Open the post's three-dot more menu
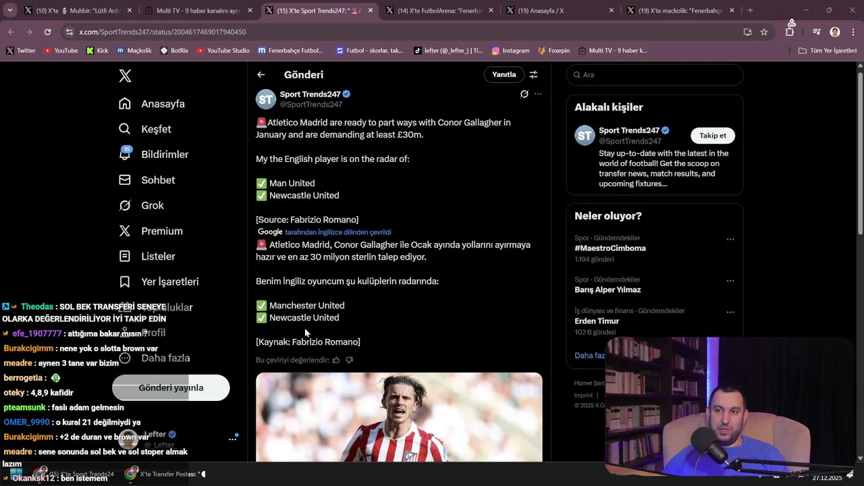Viewport: 864px width, 486px height. [538, 94]
